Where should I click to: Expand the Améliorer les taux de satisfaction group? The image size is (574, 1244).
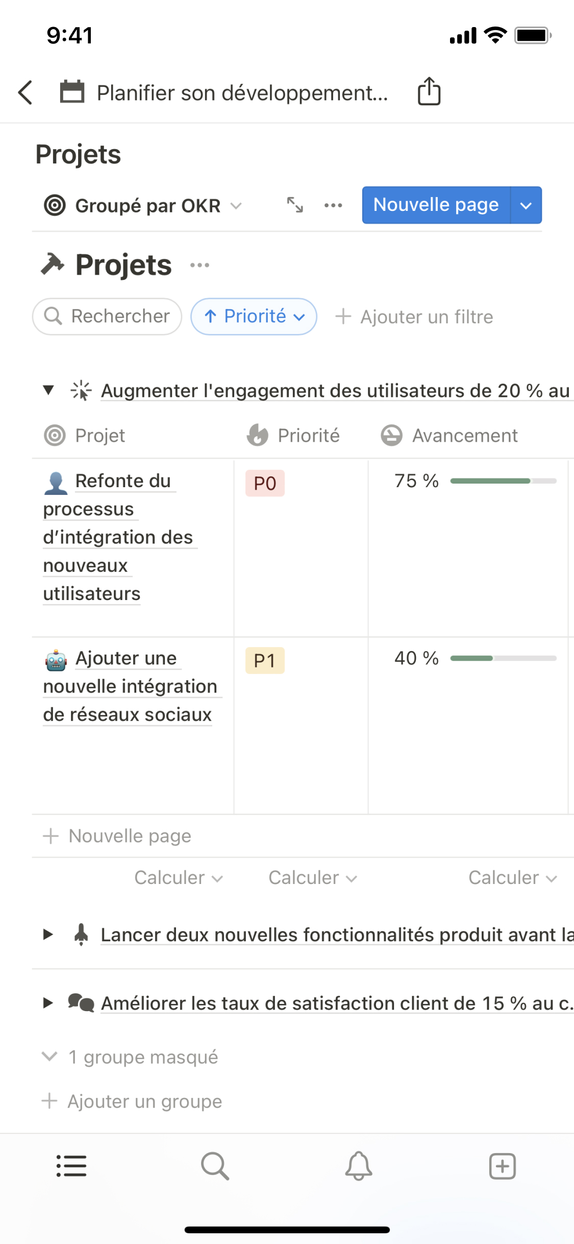click(x=48, y=1003)
